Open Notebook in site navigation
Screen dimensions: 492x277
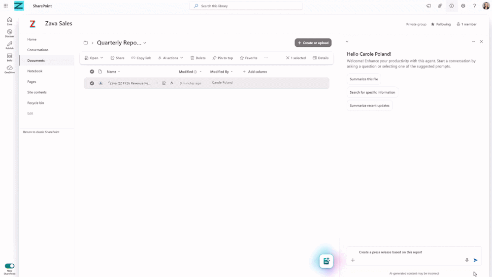[34, 71]
